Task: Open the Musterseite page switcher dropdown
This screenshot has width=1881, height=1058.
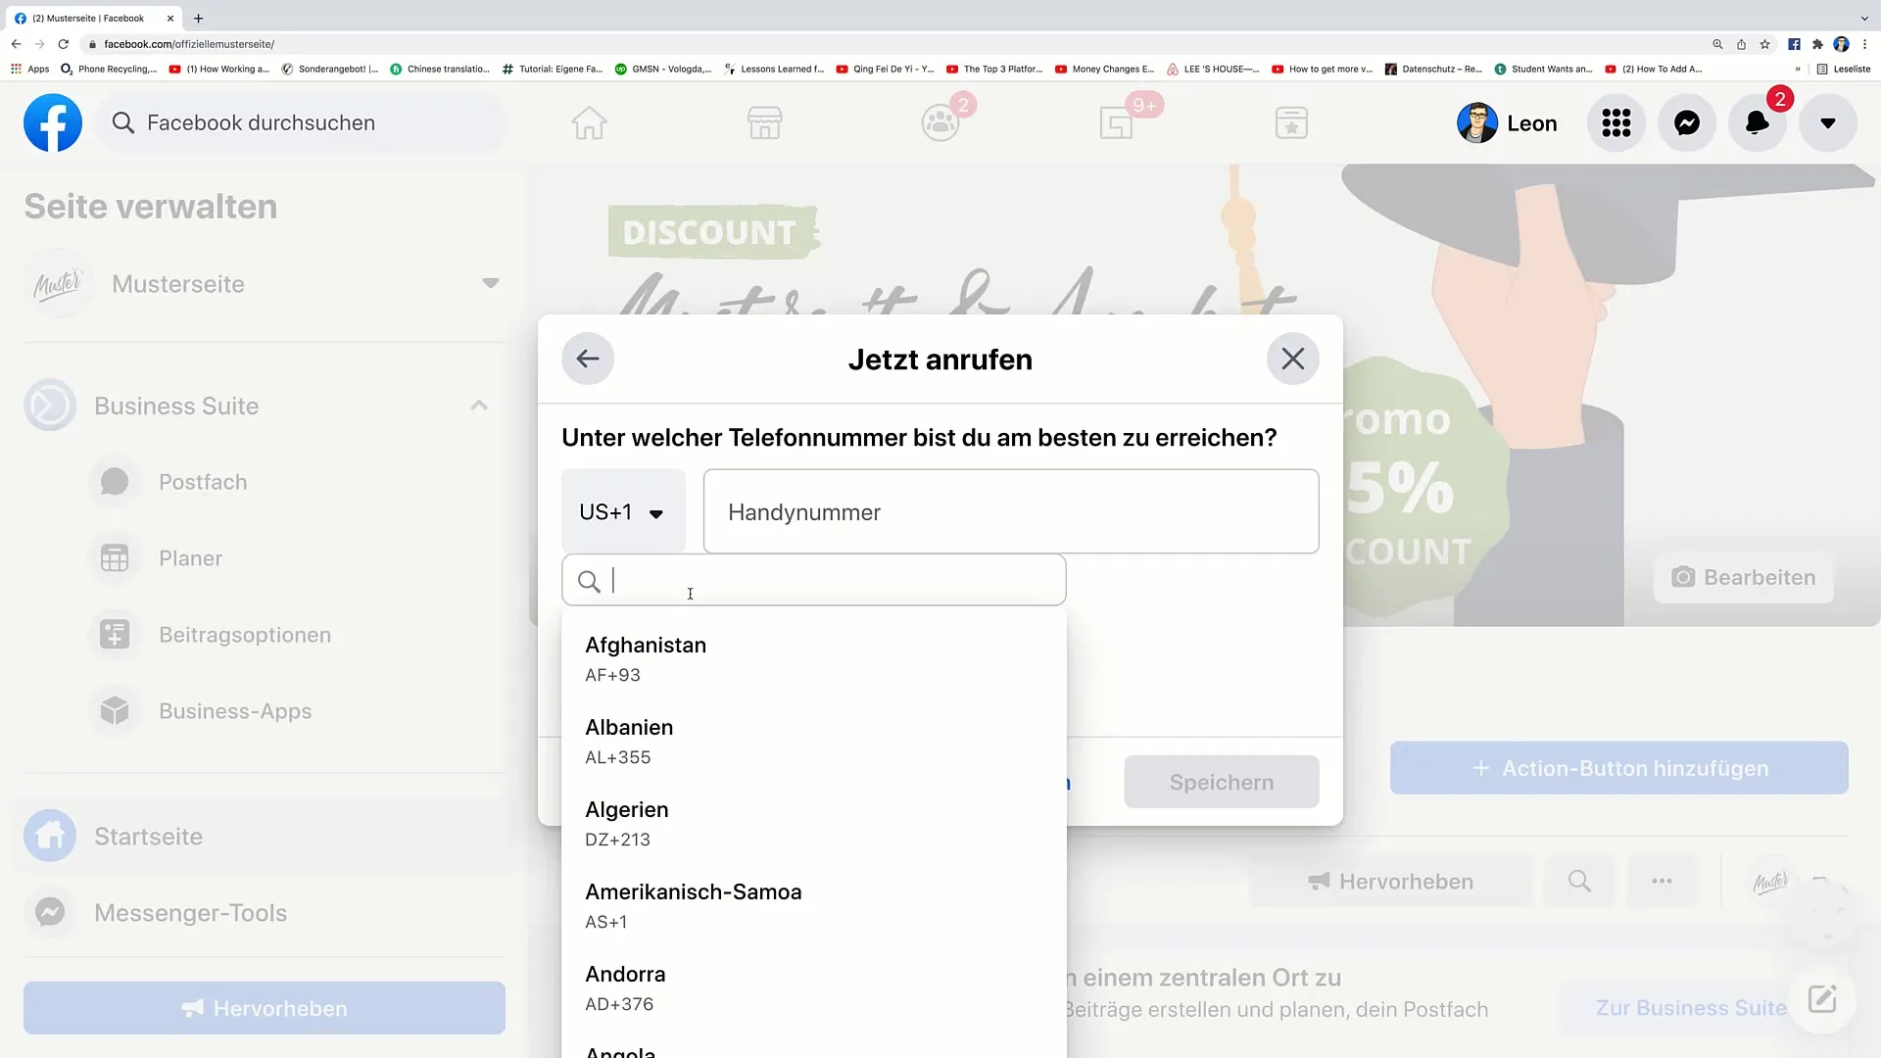Action: pos(491,283)
